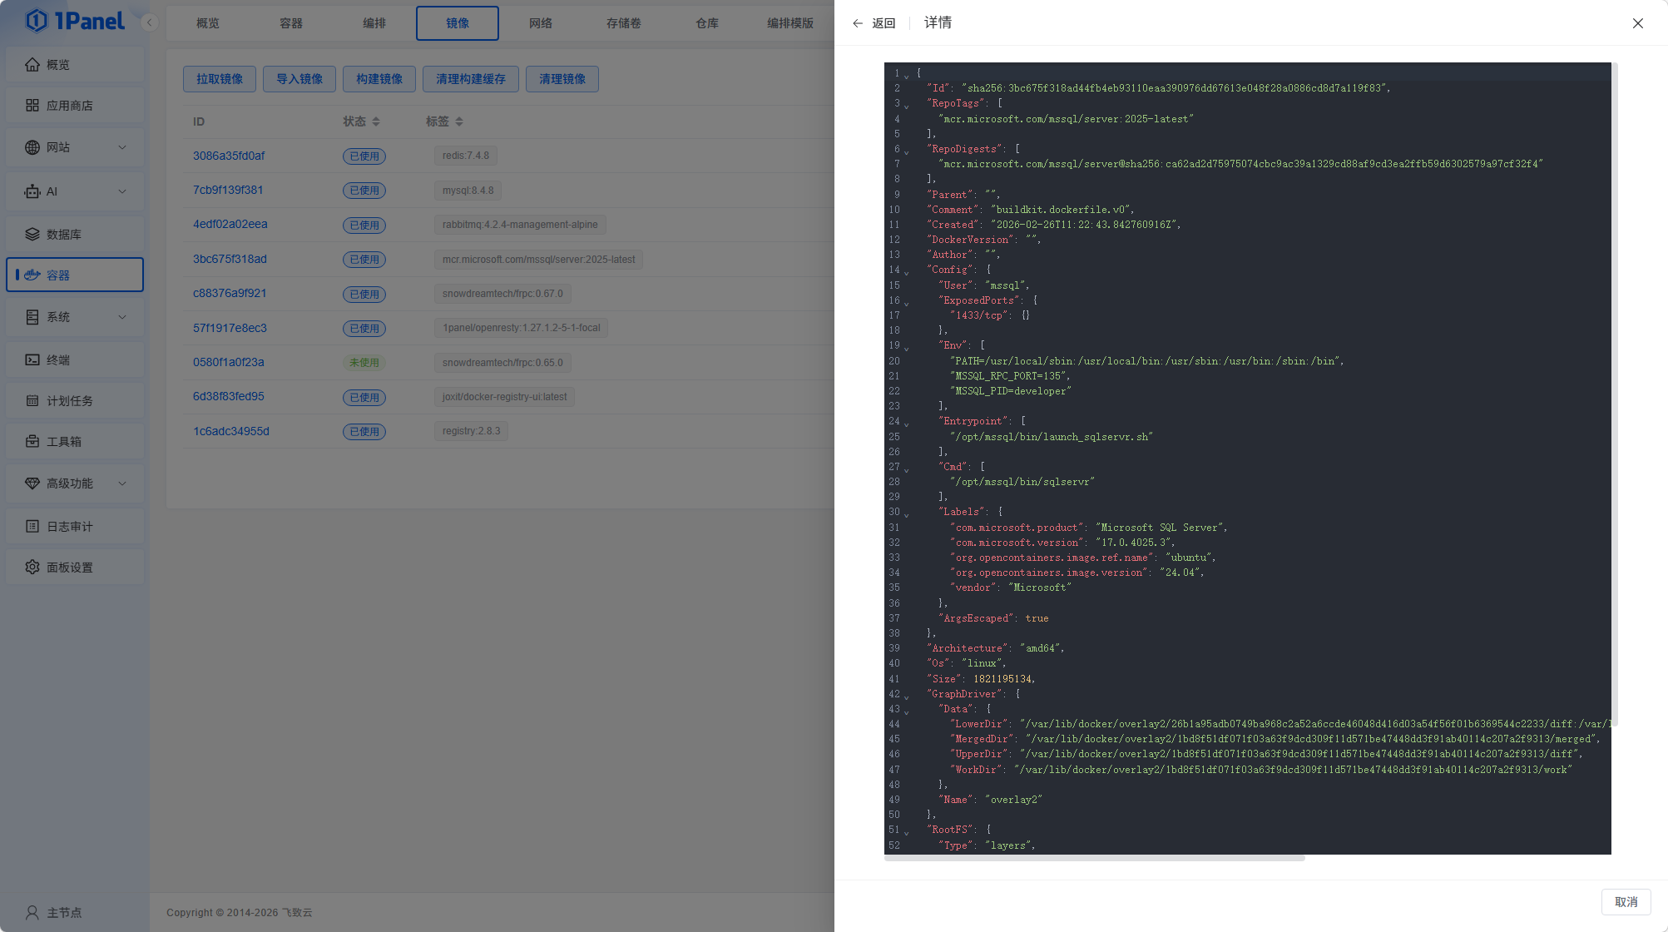Image resolution: width=1668 pixels, height=932 pixels.
Task: Collapse the Config JSON block fold arrow
Action: (907, 271)
